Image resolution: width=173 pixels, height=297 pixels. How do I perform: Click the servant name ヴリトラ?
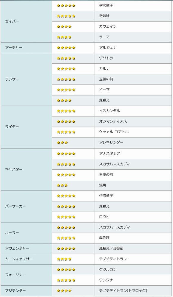click(x=106, y=58)
